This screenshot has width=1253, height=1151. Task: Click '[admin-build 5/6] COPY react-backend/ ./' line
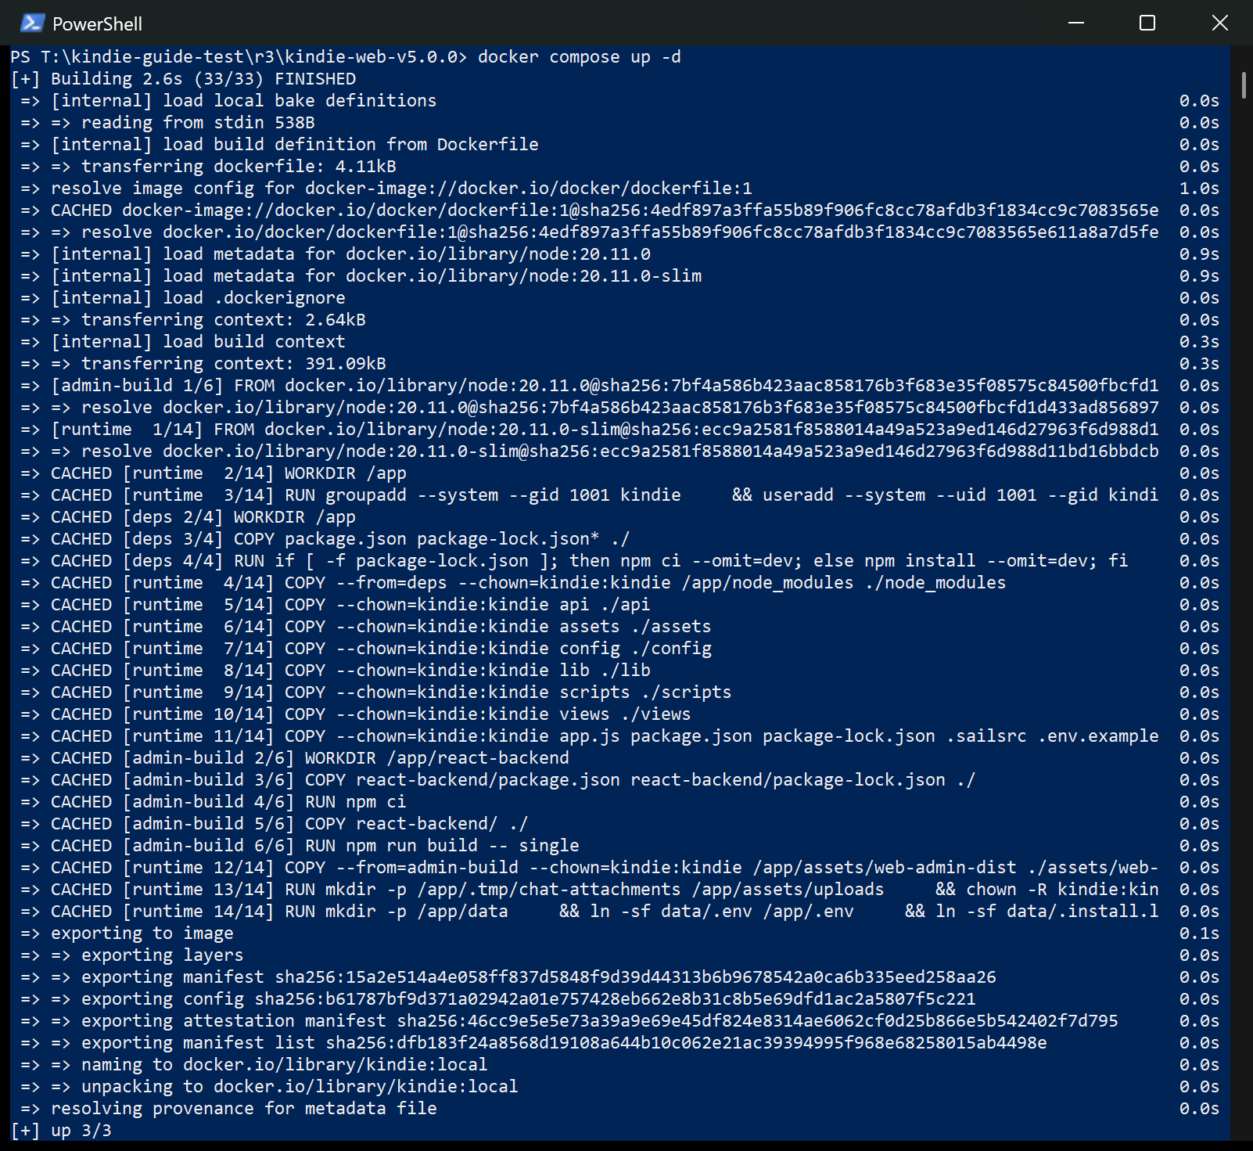pos(325,823)
